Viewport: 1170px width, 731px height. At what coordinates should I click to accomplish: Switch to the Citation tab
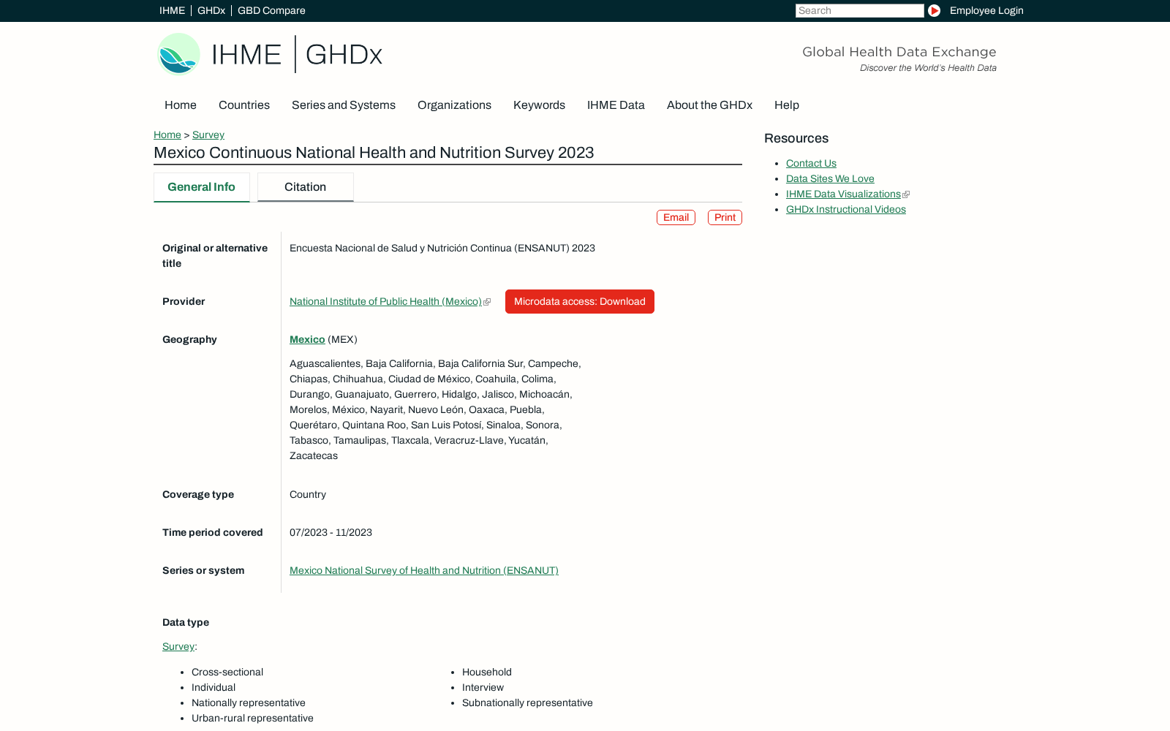(x=306, y=187)
